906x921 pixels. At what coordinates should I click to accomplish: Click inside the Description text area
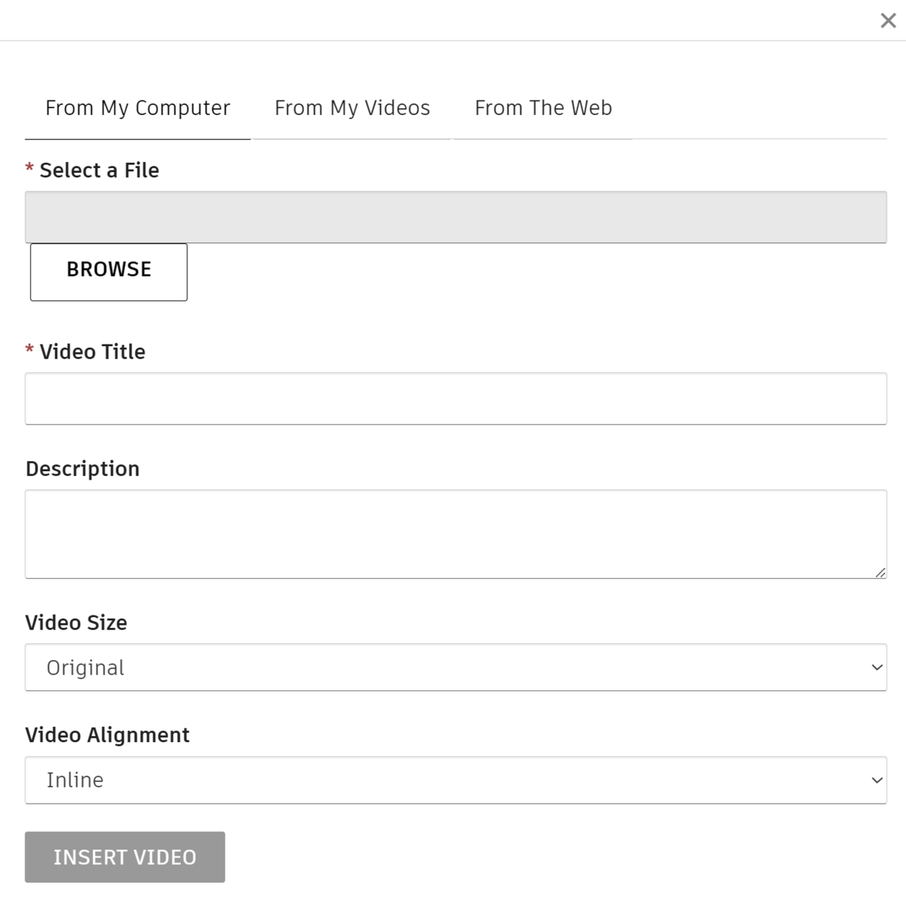(x=456, y=534)
